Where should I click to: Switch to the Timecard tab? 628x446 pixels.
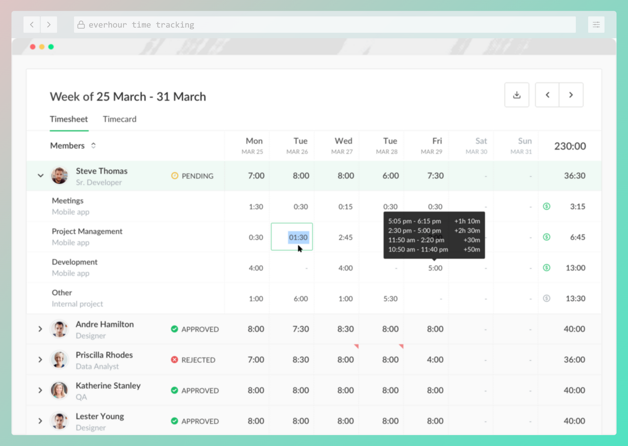tap(119, 119)
